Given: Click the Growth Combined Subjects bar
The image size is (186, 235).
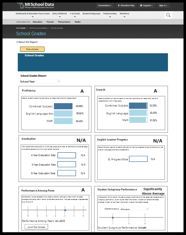Looking at the screenshot, I should [138, 105].
